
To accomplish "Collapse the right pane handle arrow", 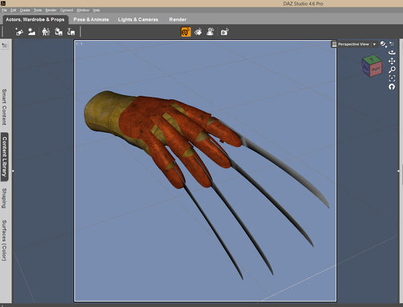I will pos(398,171).
